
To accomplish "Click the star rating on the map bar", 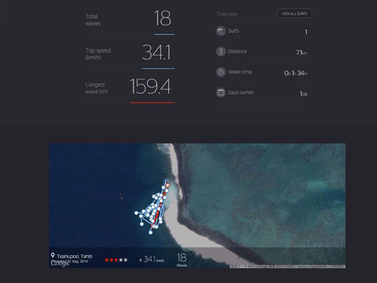I will click(116, 260).
